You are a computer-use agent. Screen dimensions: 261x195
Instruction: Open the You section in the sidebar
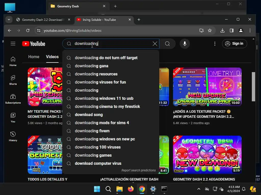[13, 118]
